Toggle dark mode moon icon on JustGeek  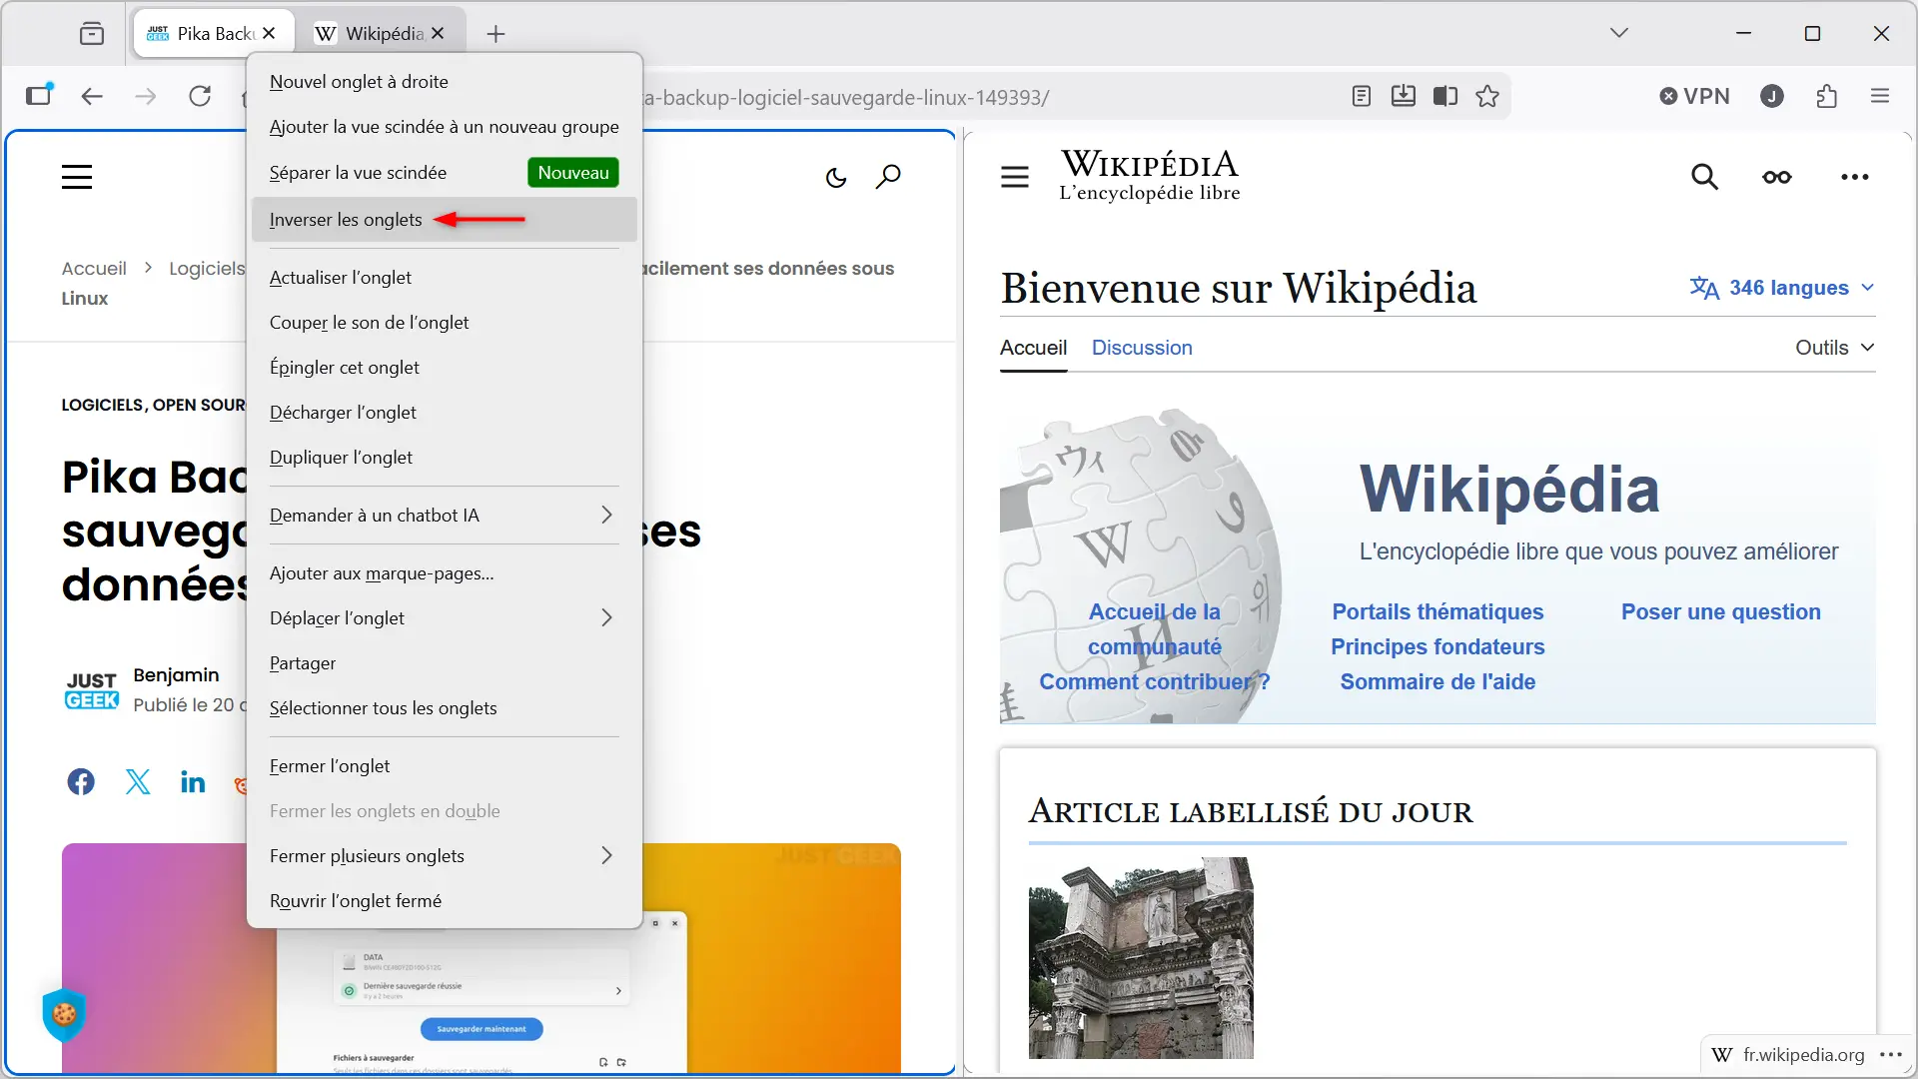tap(836, 178)
